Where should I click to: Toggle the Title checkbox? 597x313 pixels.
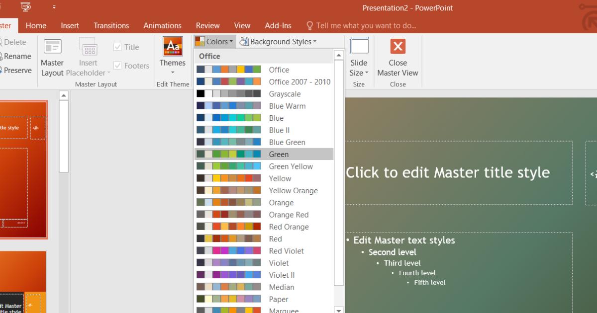118,47
